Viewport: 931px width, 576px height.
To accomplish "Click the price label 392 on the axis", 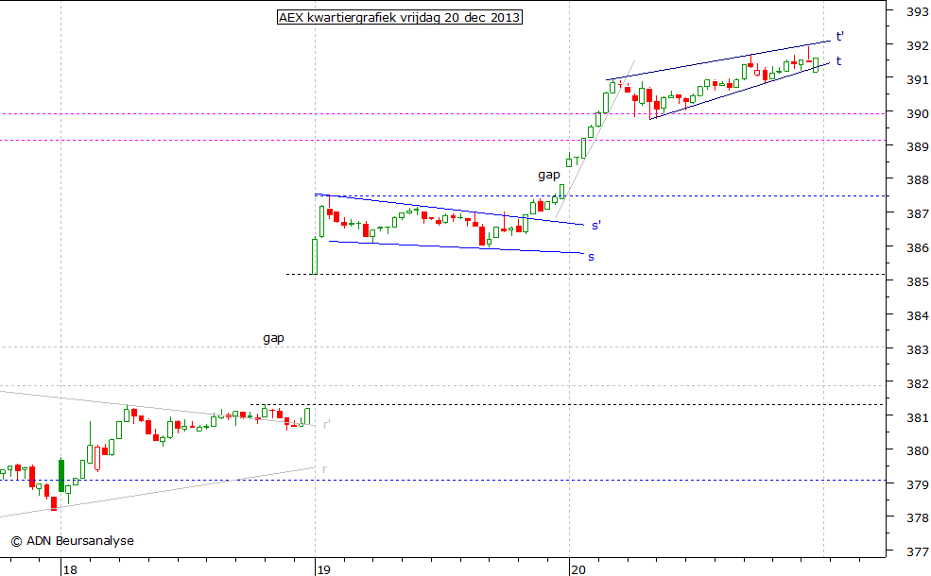I will tap(918, 45).
